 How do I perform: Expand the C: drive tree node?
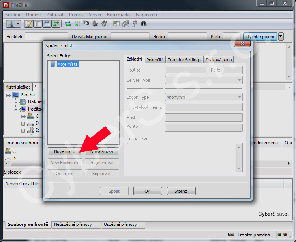(x=23, y=117)
